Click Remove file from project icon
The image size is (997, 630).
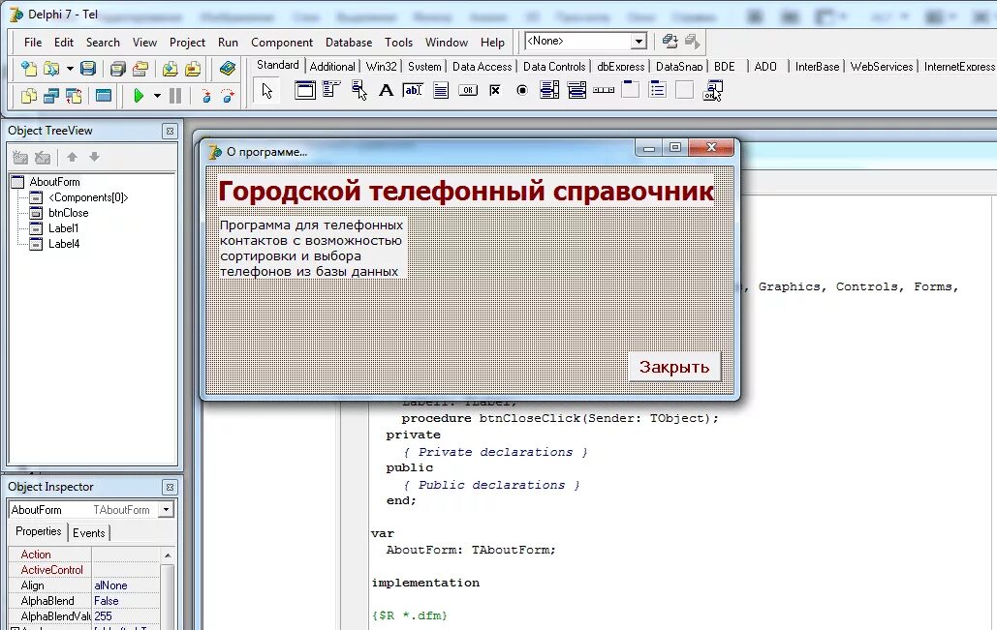192,68
